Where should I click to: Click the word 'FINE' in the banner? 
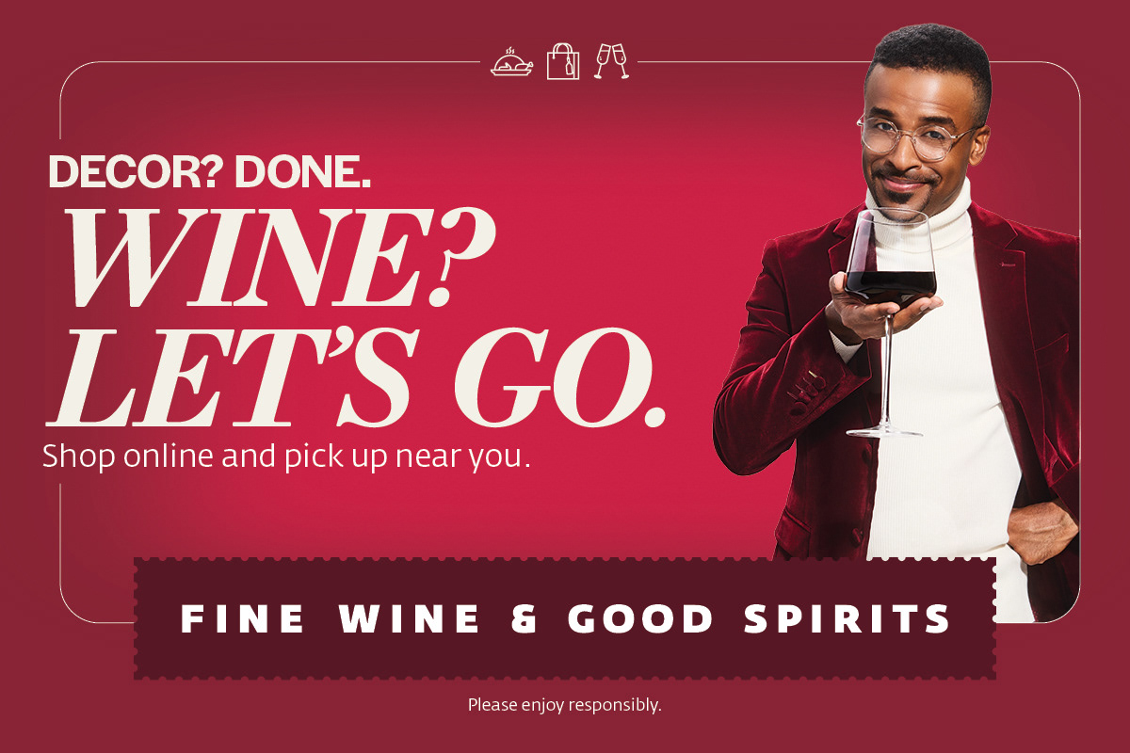[x=243, y=619]
